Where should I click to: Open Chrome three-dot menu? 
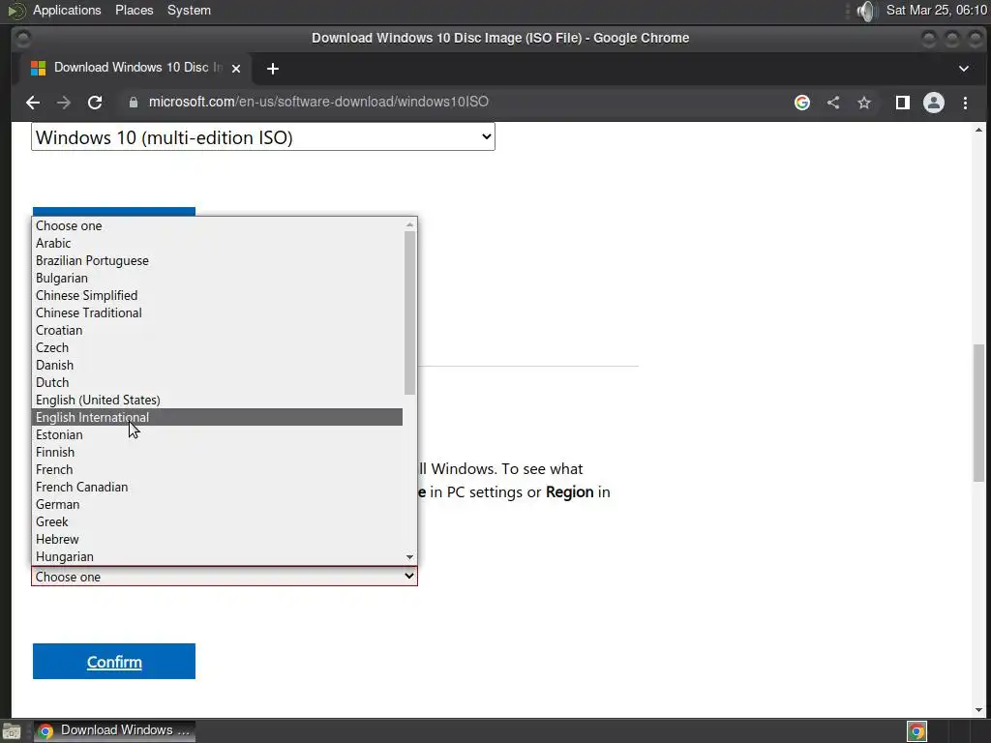965,103
